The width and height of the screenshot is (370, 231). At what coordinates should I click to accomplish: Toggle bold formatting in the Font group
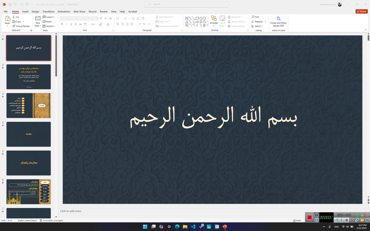[62, 24]
